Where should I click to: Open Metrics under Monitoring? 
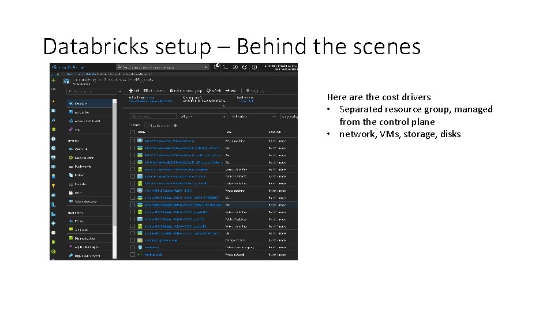point(89,221)
